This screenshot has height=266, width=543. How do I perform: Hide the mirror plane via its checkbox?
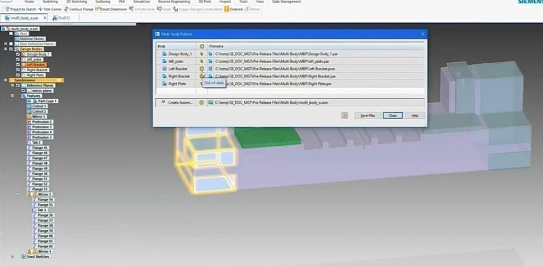(23, 90)
